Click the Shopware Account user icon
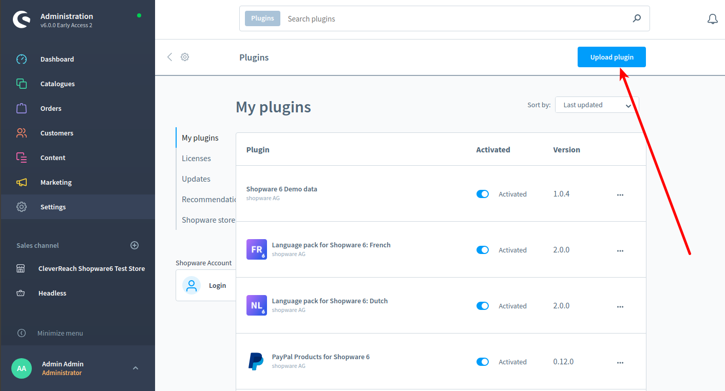The height and width of the screenshot is (391, 725). click(x=192, y=285)
